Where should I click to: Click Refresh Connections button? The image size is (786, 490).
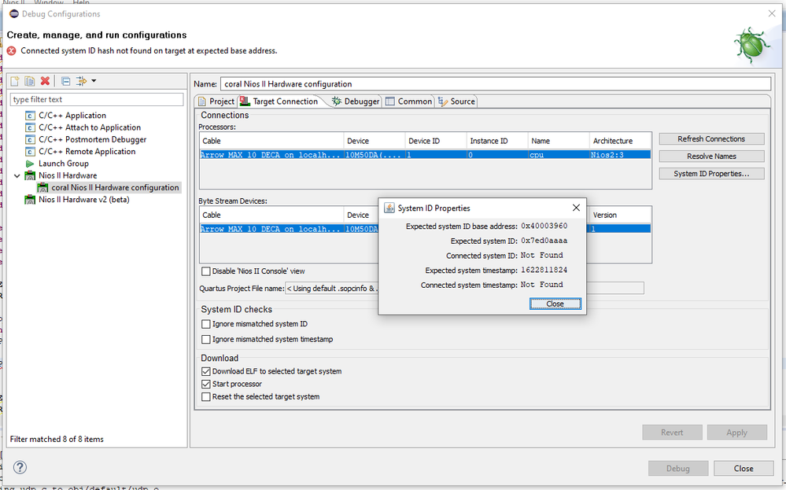pos(711,138)
